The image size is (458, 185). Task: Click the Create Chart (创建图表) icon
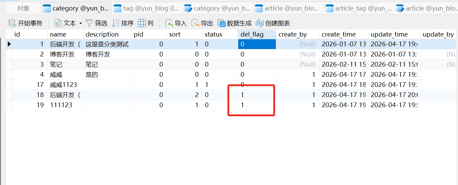point(260,23)
